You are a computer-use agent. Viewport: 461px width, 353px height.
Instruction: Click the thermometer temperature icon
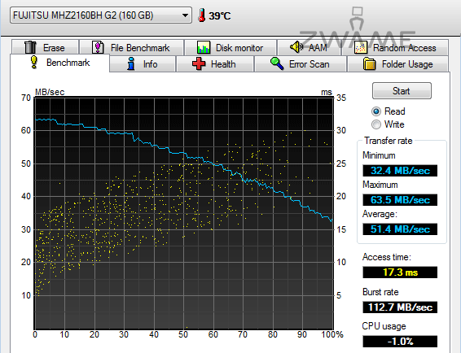202,15
